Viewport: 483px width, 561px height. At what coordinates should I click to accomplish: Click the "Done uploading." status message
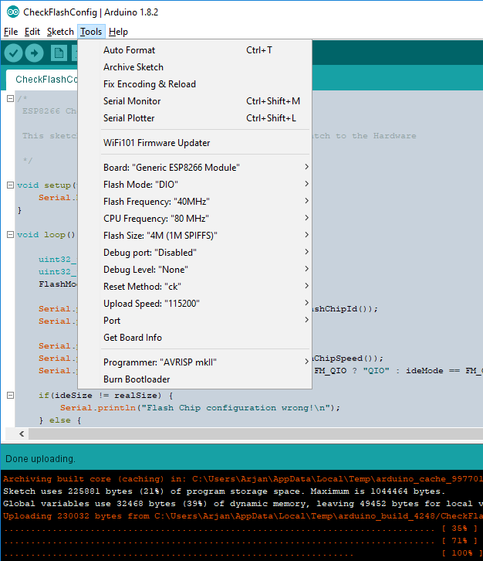(x=40, y=459)
